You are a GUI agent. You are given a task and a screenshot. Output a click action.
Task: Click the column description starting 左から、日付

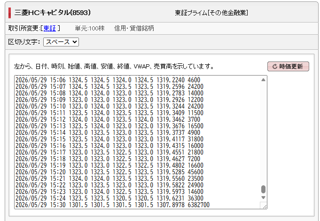[x=114, y=67]
